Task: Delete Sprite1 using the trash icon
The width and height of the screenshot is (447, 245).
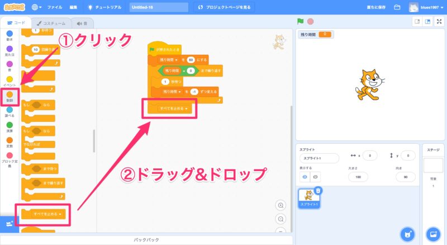Action: pos(318,191)
